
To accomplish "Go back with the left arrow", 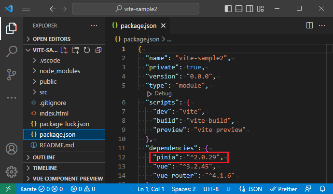I will point(53,9).
